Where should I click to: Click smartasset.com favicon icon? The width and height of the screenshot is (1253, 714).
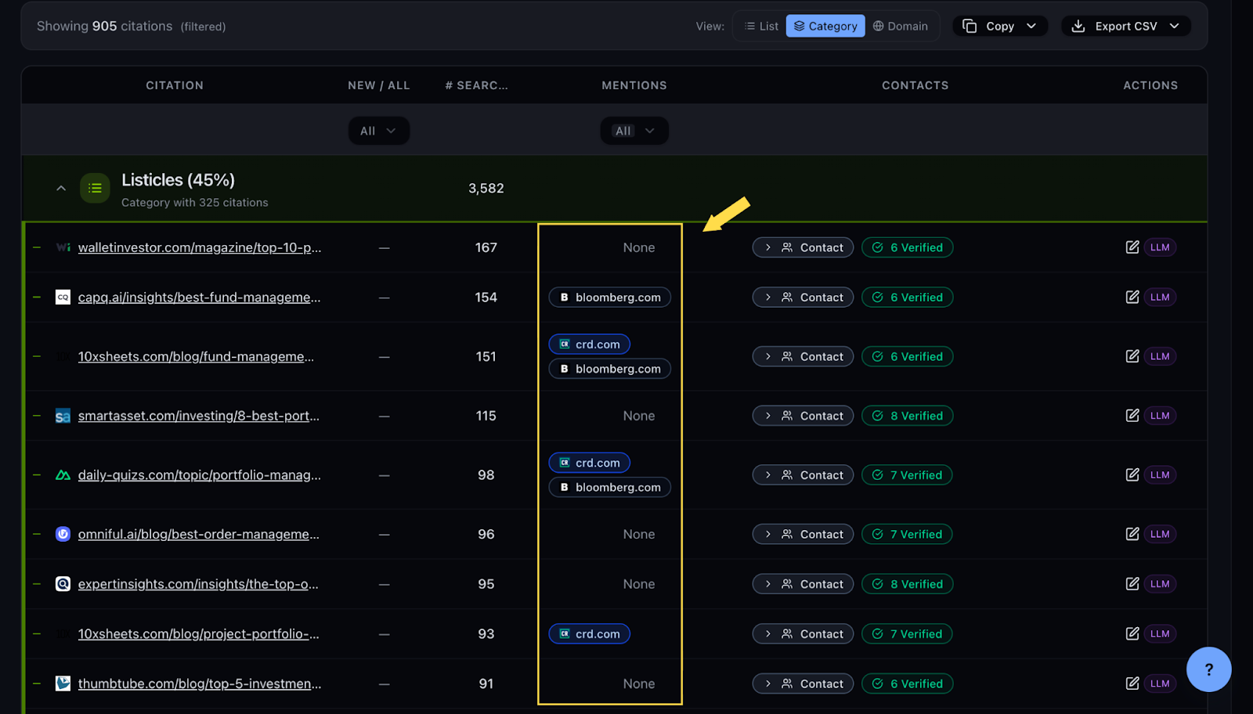click(63, 416)
